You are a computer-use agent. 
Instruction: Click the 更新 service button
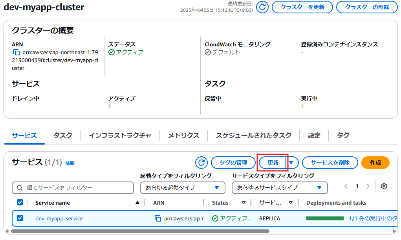click(272, 163)
